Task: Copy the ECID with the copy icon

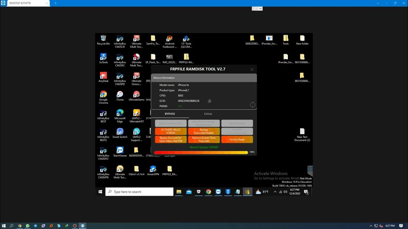Action: 209,101
